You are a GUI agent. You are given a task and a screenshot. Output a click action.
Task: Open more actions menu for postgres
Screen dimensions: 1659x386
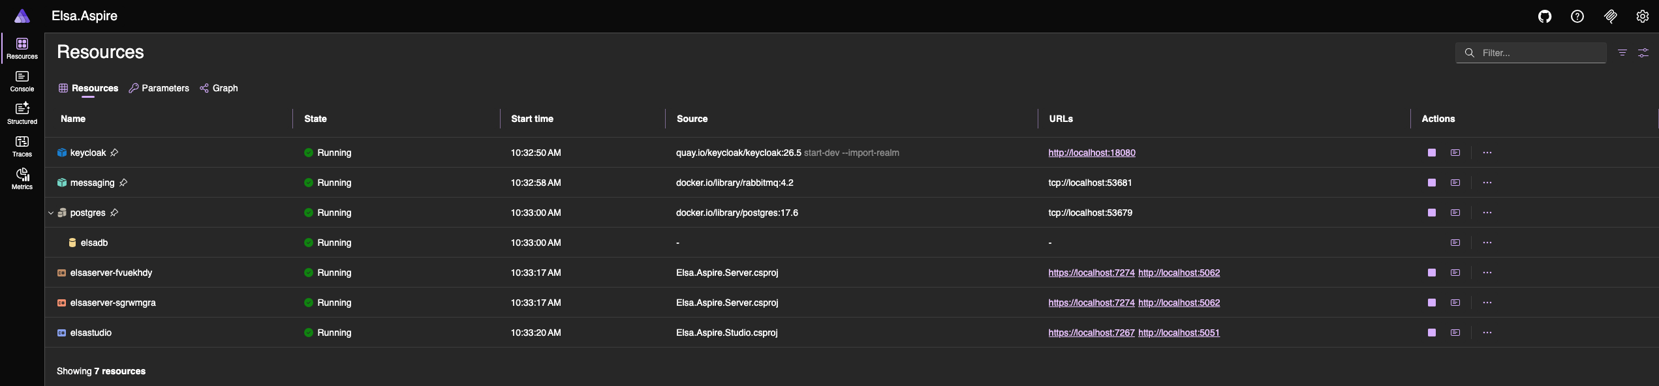1487,213
